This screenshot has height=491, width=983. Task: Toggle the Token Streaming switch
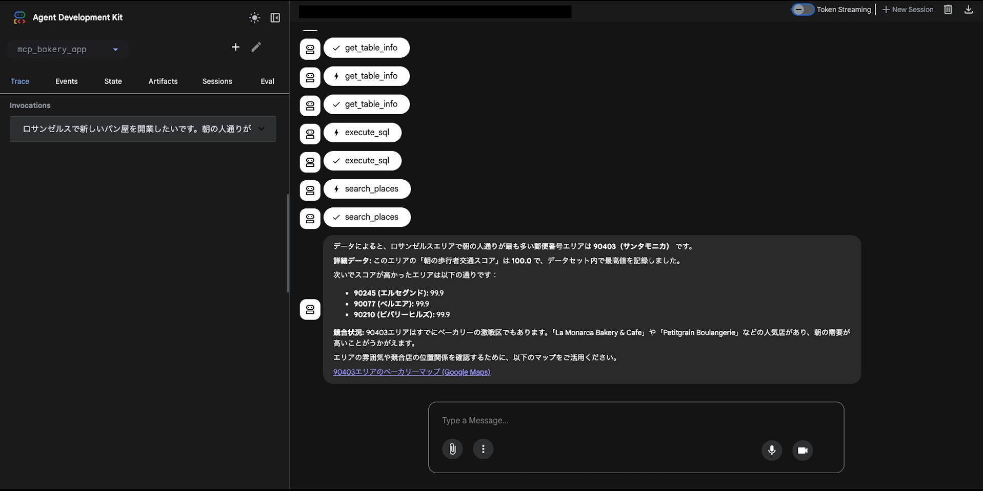pyautogui.click(x=803, y=10)
